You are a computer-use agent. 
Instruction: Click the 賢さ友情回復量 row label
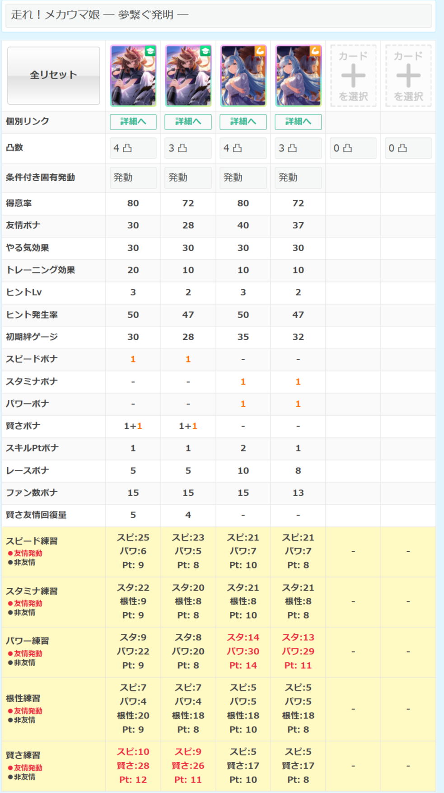(x=36, y=515)
